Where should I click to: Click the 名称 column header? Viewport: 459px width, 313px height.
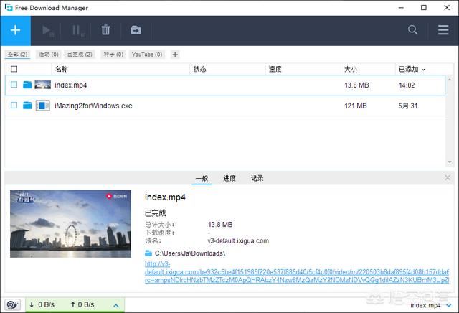[61, 69]
